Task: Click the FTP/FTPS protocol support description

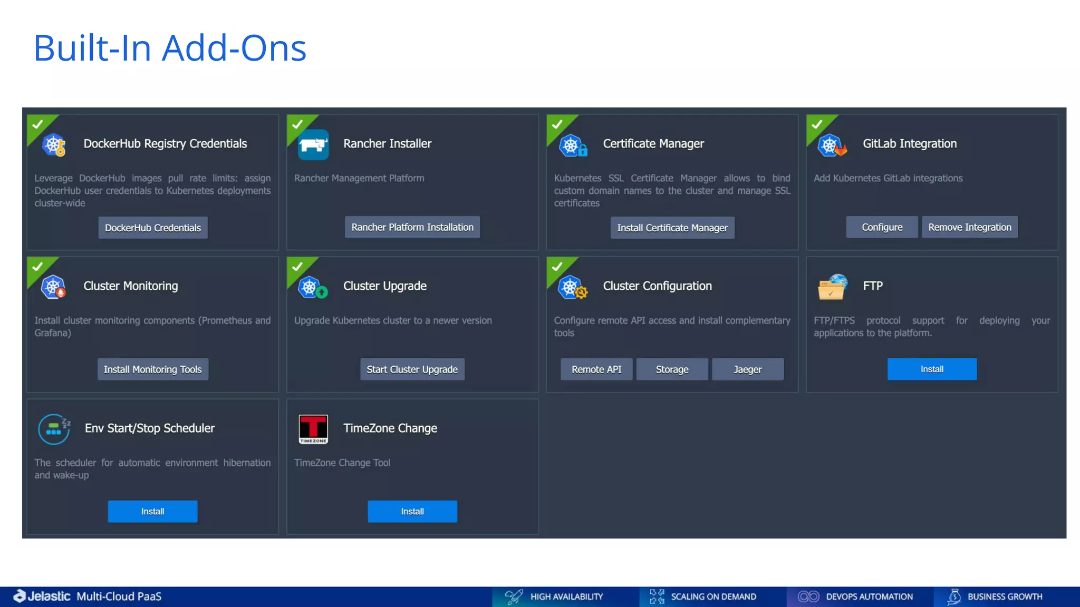Action: click(932, 327)
